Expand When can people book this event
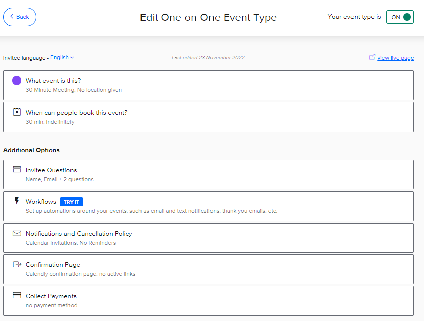424x321 pixels. point(208,117)
